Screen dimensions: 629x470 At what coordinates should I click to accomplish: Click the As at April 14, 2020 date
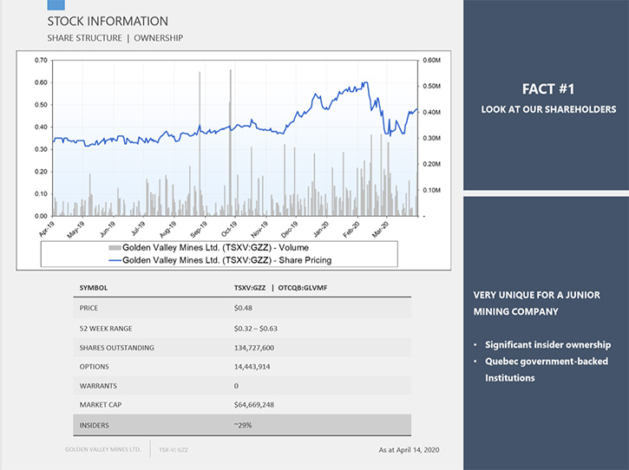410,450
